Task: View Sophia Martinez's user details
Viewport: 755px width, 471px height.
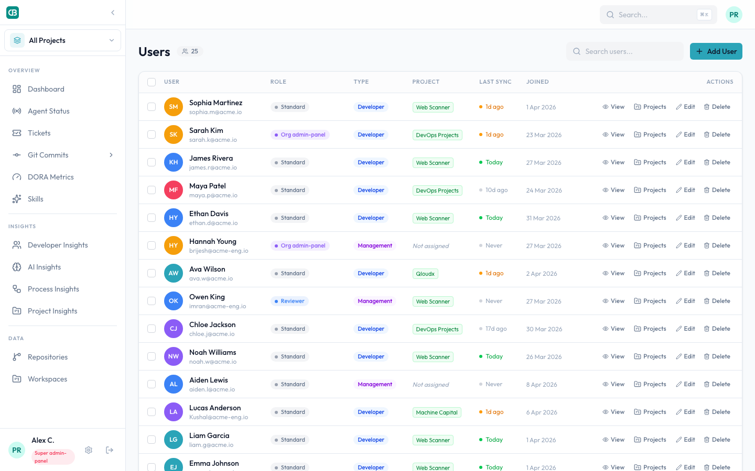Action: 613,107
